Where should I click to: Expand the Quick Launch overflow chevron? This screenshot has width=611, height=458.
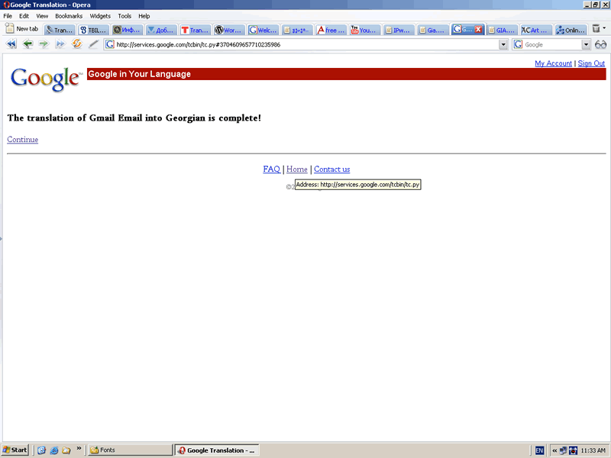point(79,448)
